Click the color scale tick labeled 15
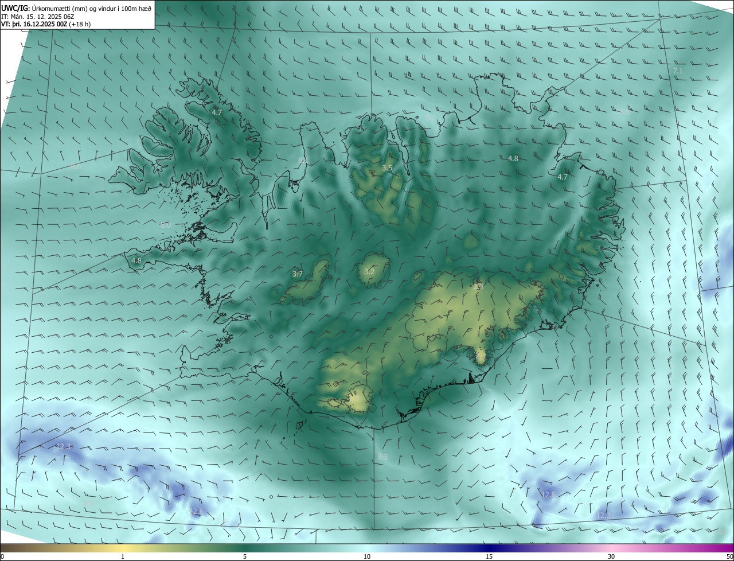 coord(489,556)
